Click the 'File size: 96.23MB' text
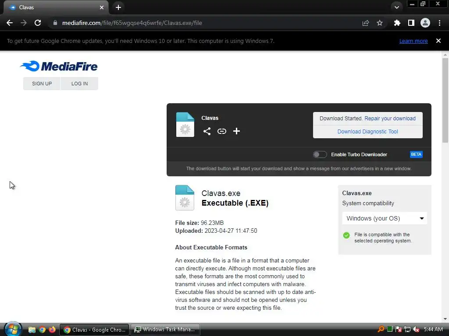This screenshot has width=449, height=336. (x=200, y=223)
